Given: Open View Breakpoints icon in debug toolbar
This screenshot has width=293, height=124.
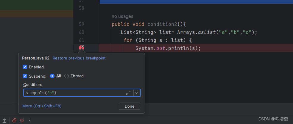Looking at the screenshot, I should (14, 120).
